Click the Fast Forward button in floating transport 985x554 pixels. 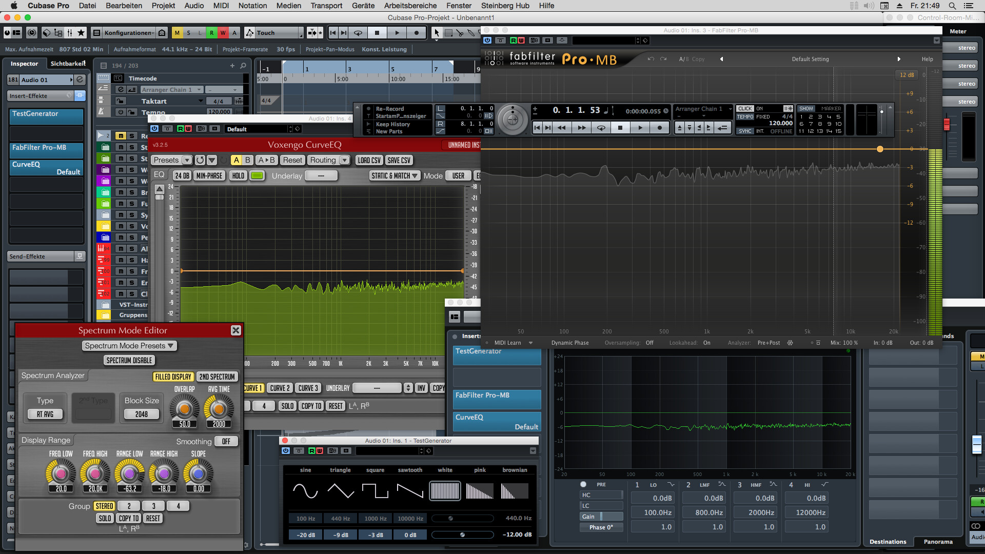pos(581,128)
